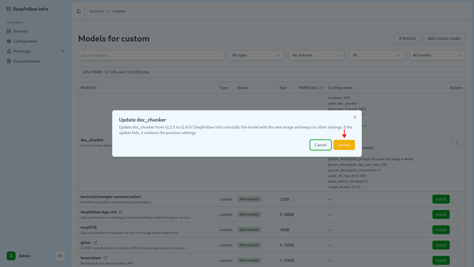474x267 pixels.
Task: Install bentoml/example-summarization model
Action: pos(441,199)
